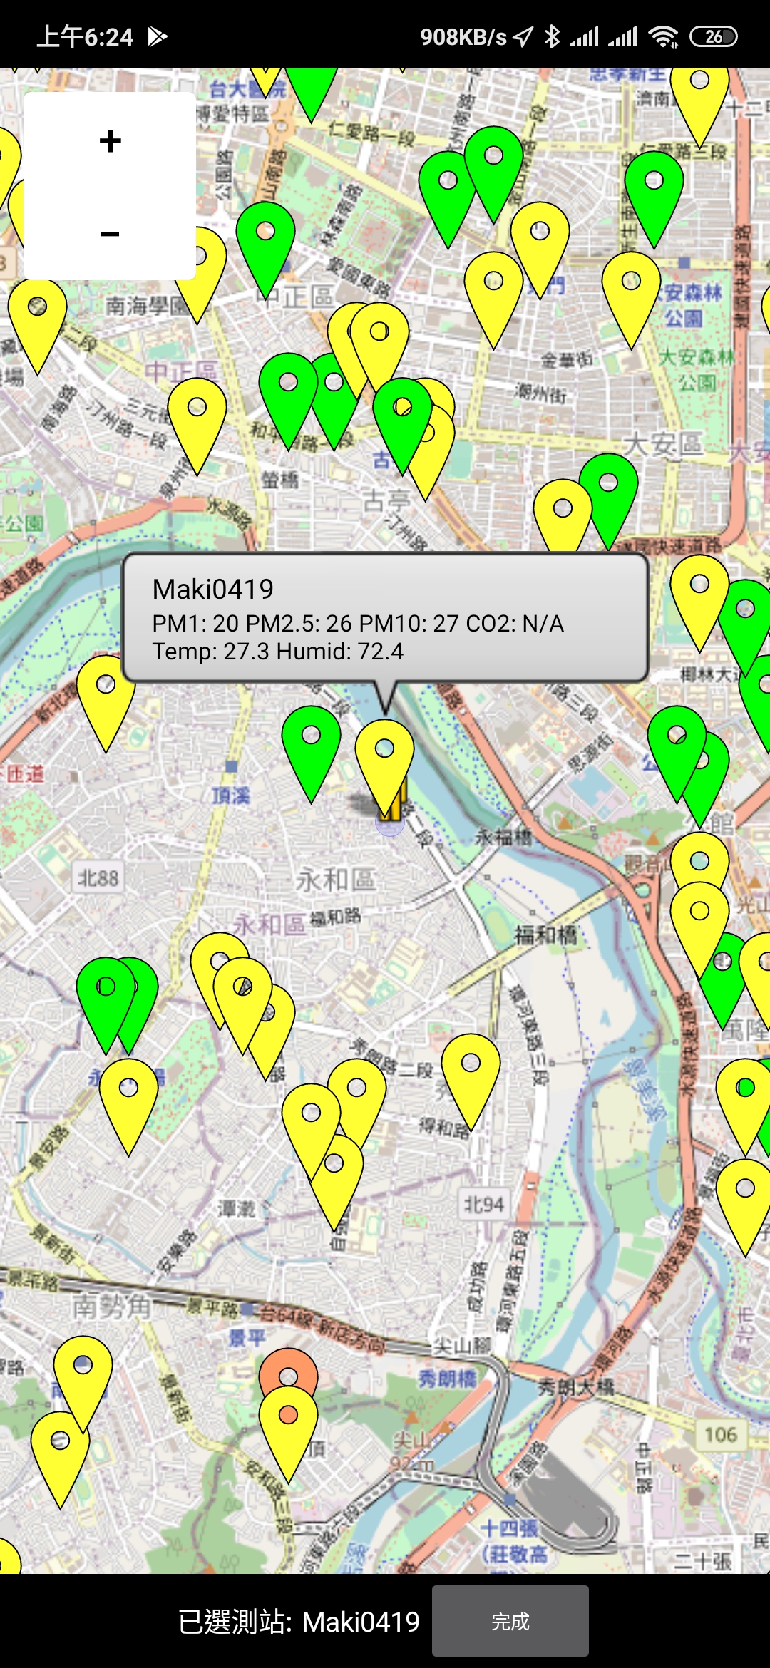Select the yellow marker under the Maki0419 bubble
Screen dimensions: 770x1668
pyautogui.click(x=385, y=757)
